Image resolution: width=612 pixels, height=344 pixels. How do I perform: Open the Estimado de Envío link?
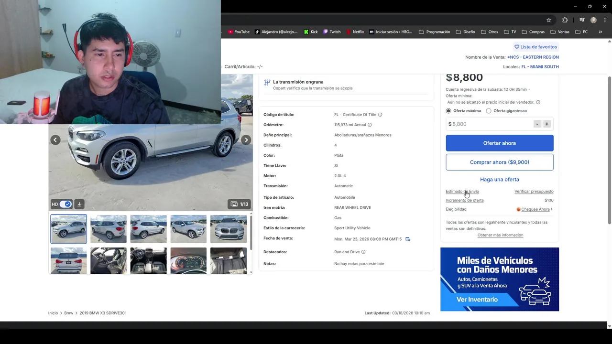pos(462,192)
